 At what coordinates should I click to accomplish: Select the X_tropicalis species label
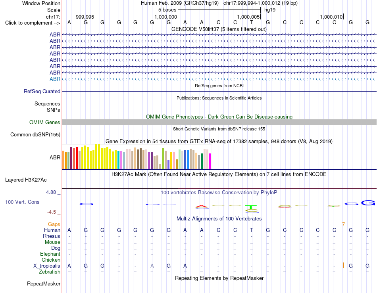pyautogui.click(x=47, y=266)
